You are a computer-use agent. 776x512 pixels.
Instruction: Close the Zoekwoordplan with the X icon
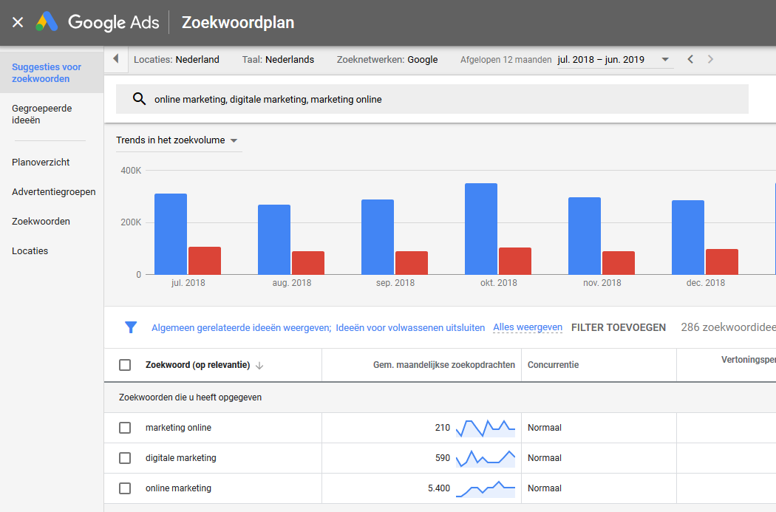tap(18, 22)
